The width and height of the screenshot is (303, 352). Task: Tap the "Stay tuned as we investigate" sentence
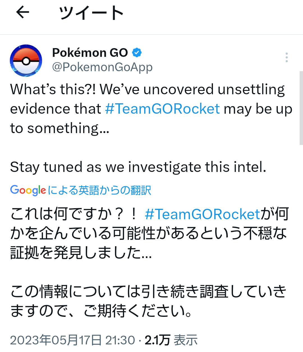[x=138, y=167]
